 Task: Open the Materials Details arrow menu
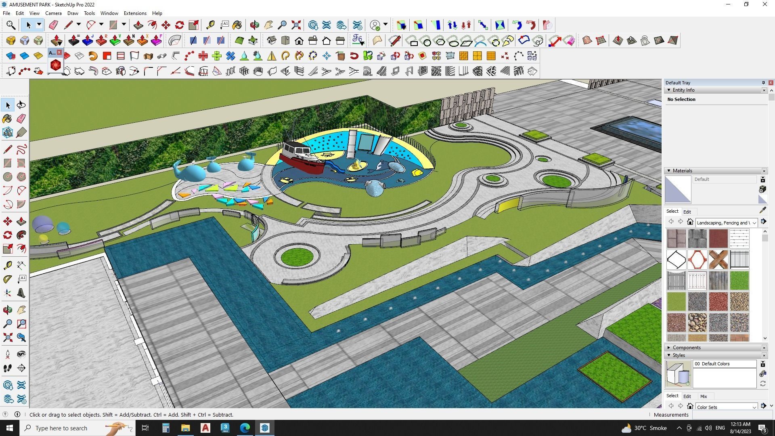(x=763, y=222)
